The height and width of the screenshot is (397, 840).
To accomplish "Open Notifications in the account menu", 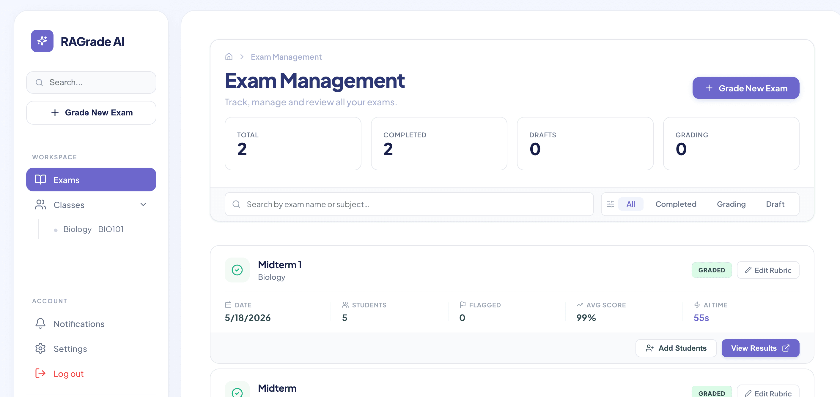I will [x=91, y=323].
